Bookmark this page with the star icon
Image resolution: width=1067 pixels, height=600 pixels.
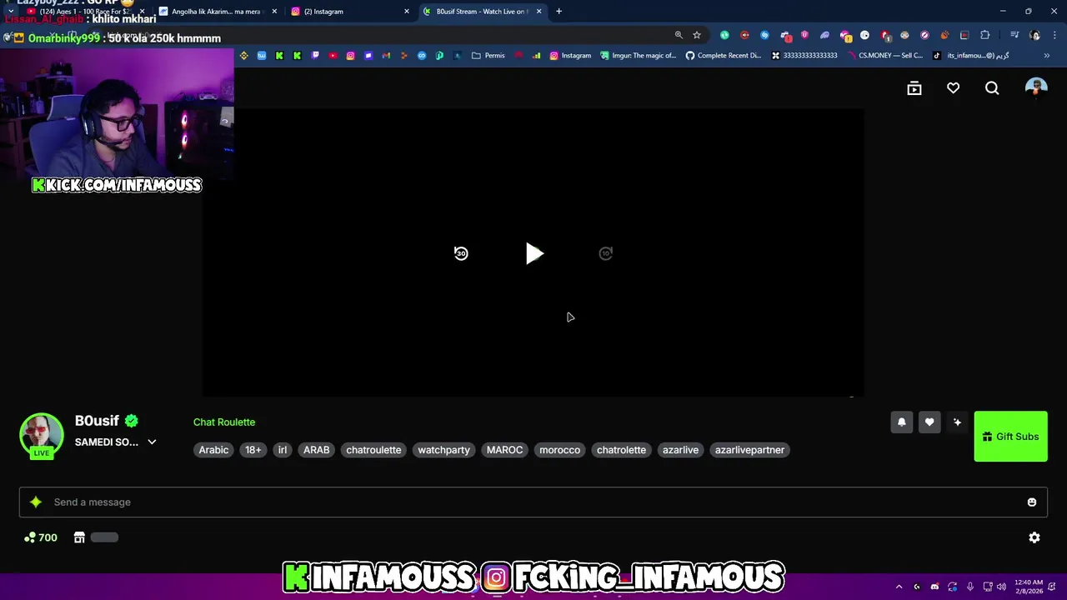point(697,35)
